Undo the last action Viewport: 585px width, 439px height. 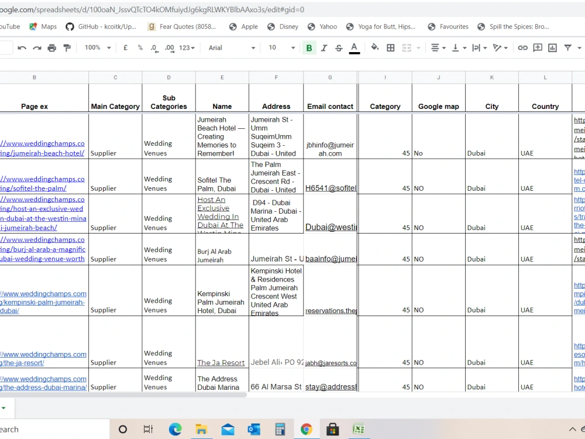point(22,48)
